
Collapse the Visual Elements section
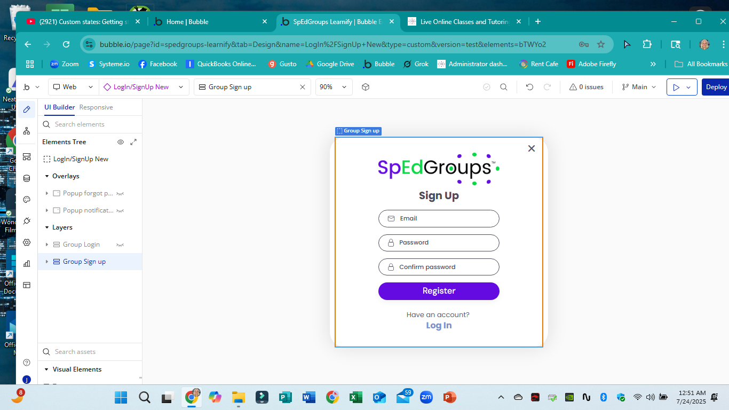pyautogui.click(x=47, y=369)
